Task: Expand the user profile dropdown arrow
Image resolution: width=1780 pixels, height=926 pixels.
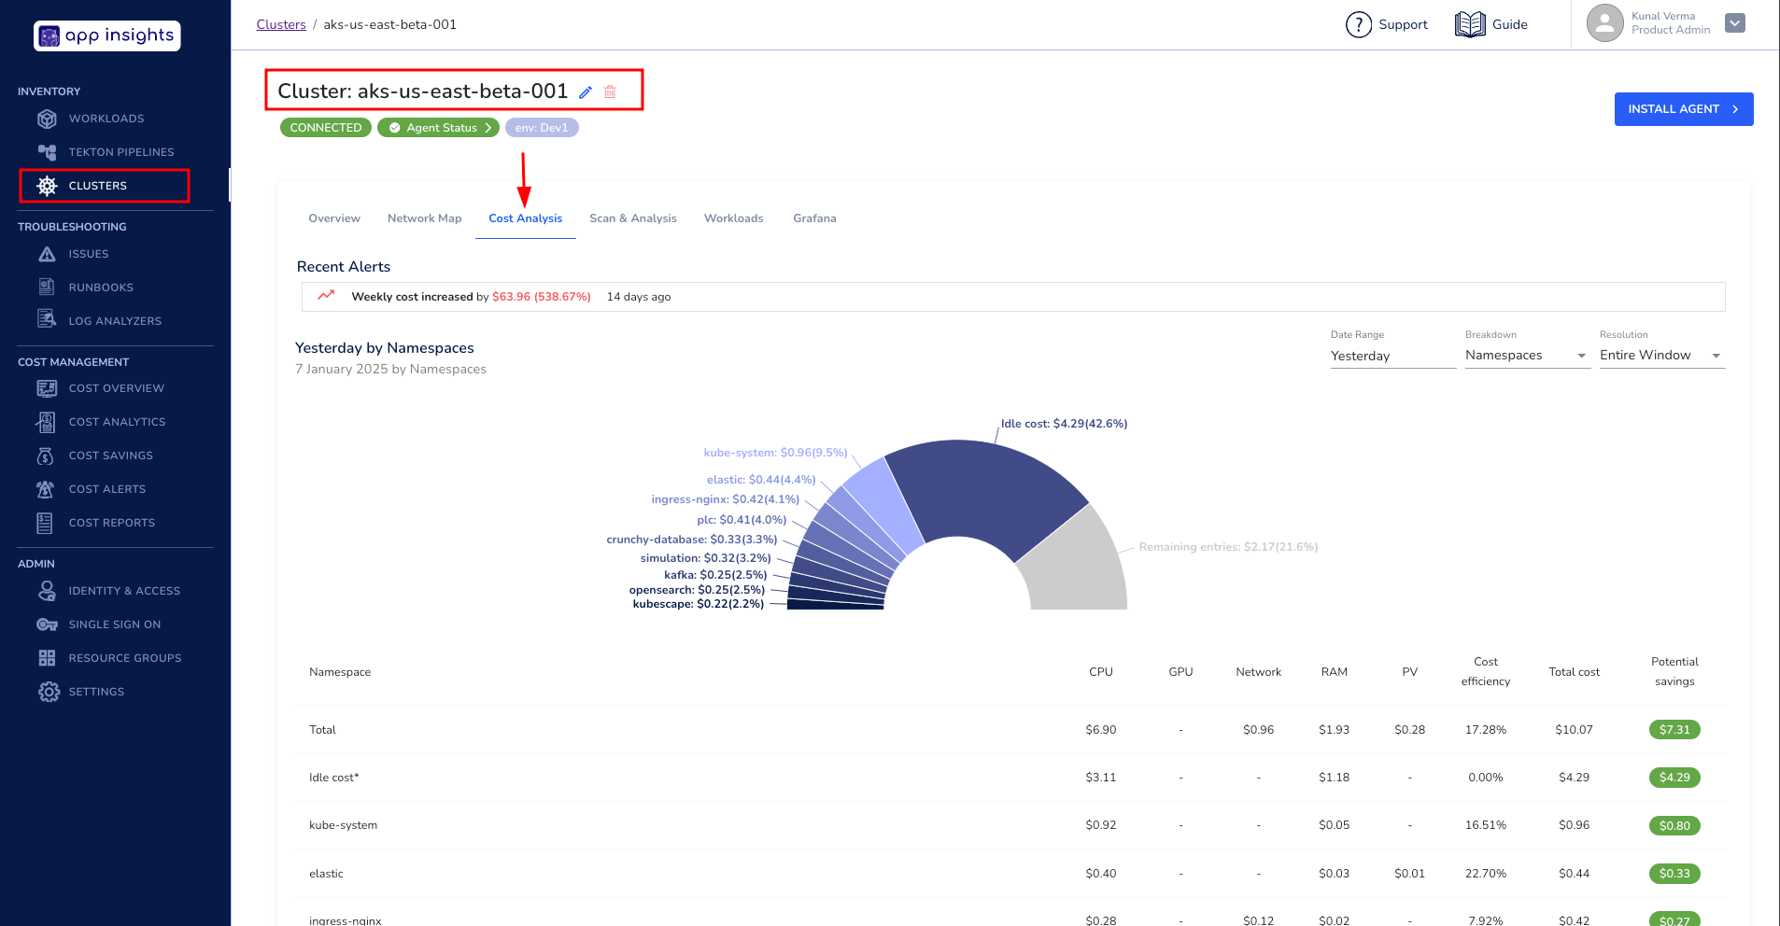Action: (1735, 23)
